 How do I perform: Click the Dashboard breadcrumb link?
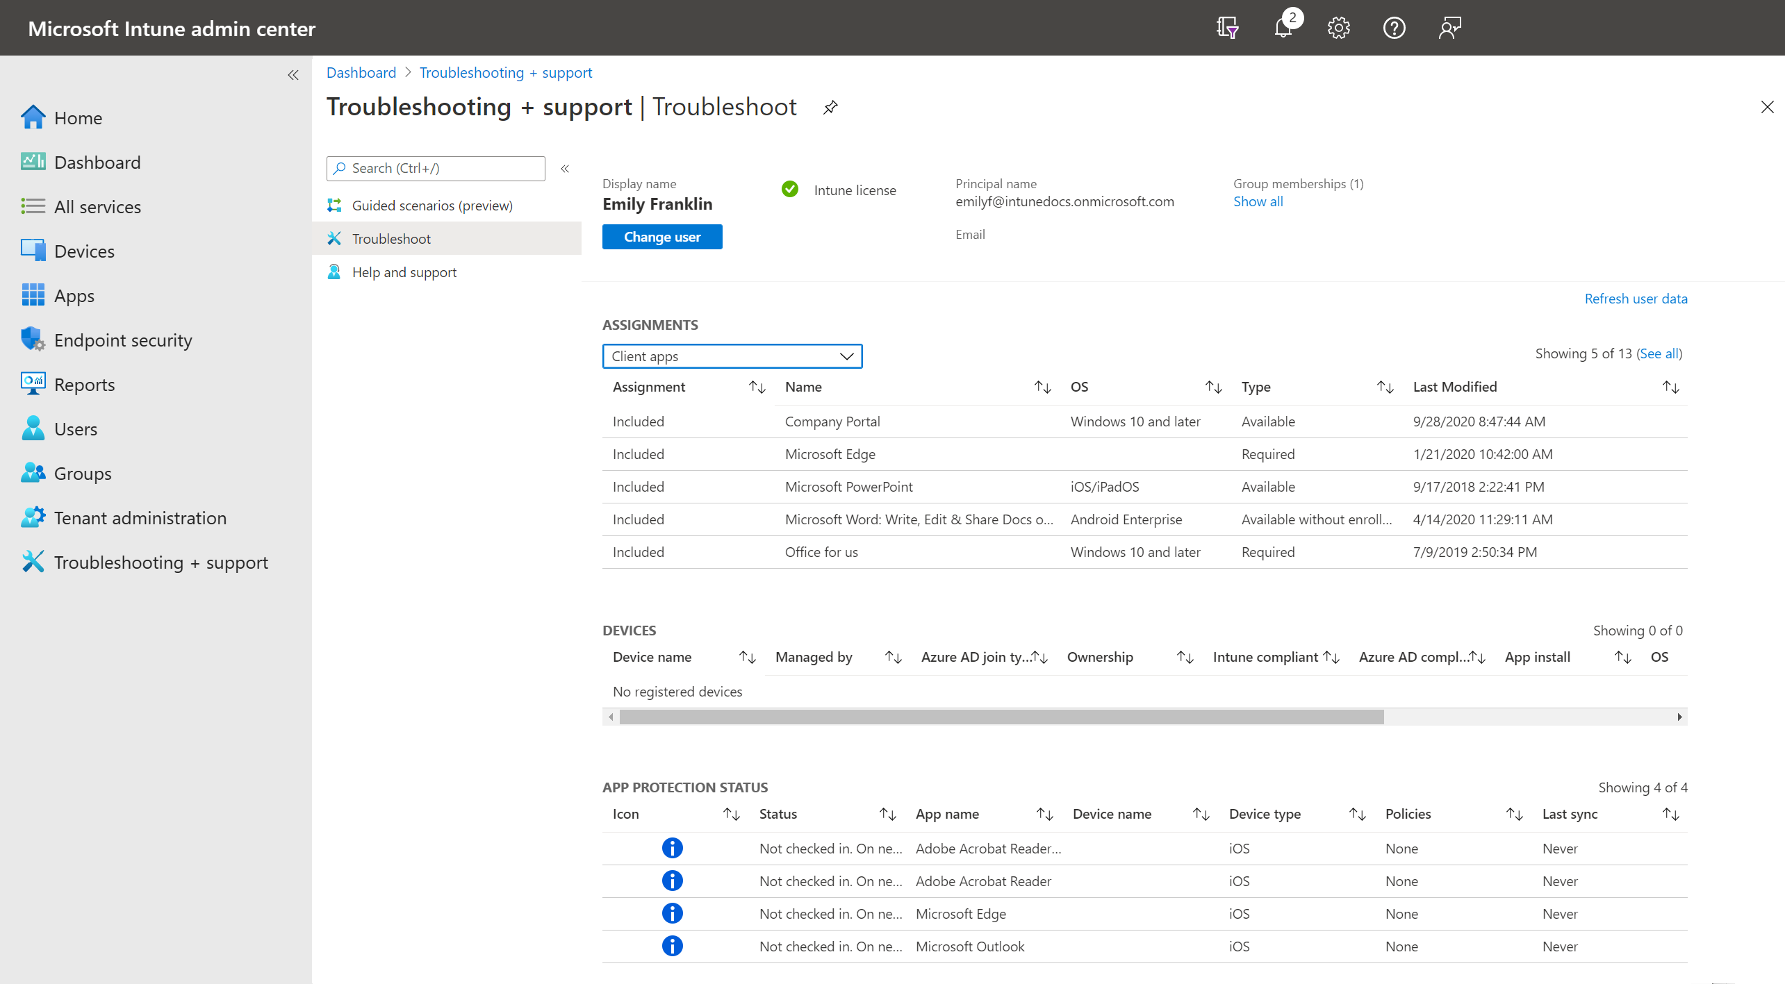(361, 73)
